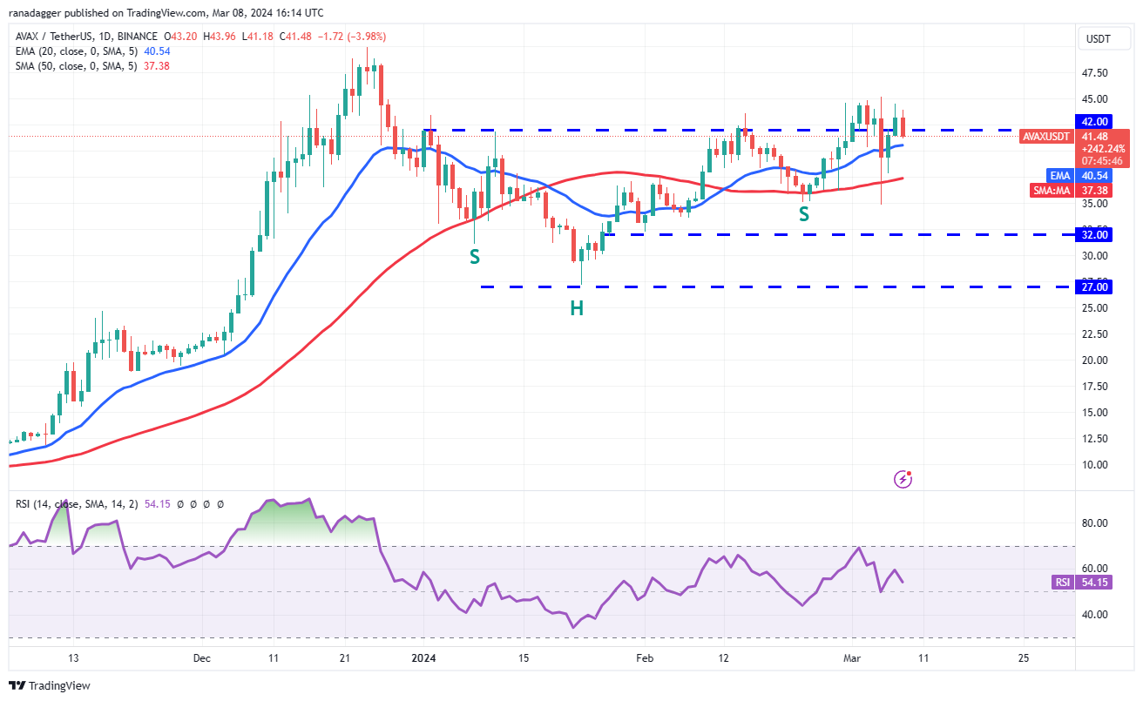Click the 32.00 support line price label
Image resolution: width=1143 pixels, height=701 pixels.
click(x=1094, y=234)
